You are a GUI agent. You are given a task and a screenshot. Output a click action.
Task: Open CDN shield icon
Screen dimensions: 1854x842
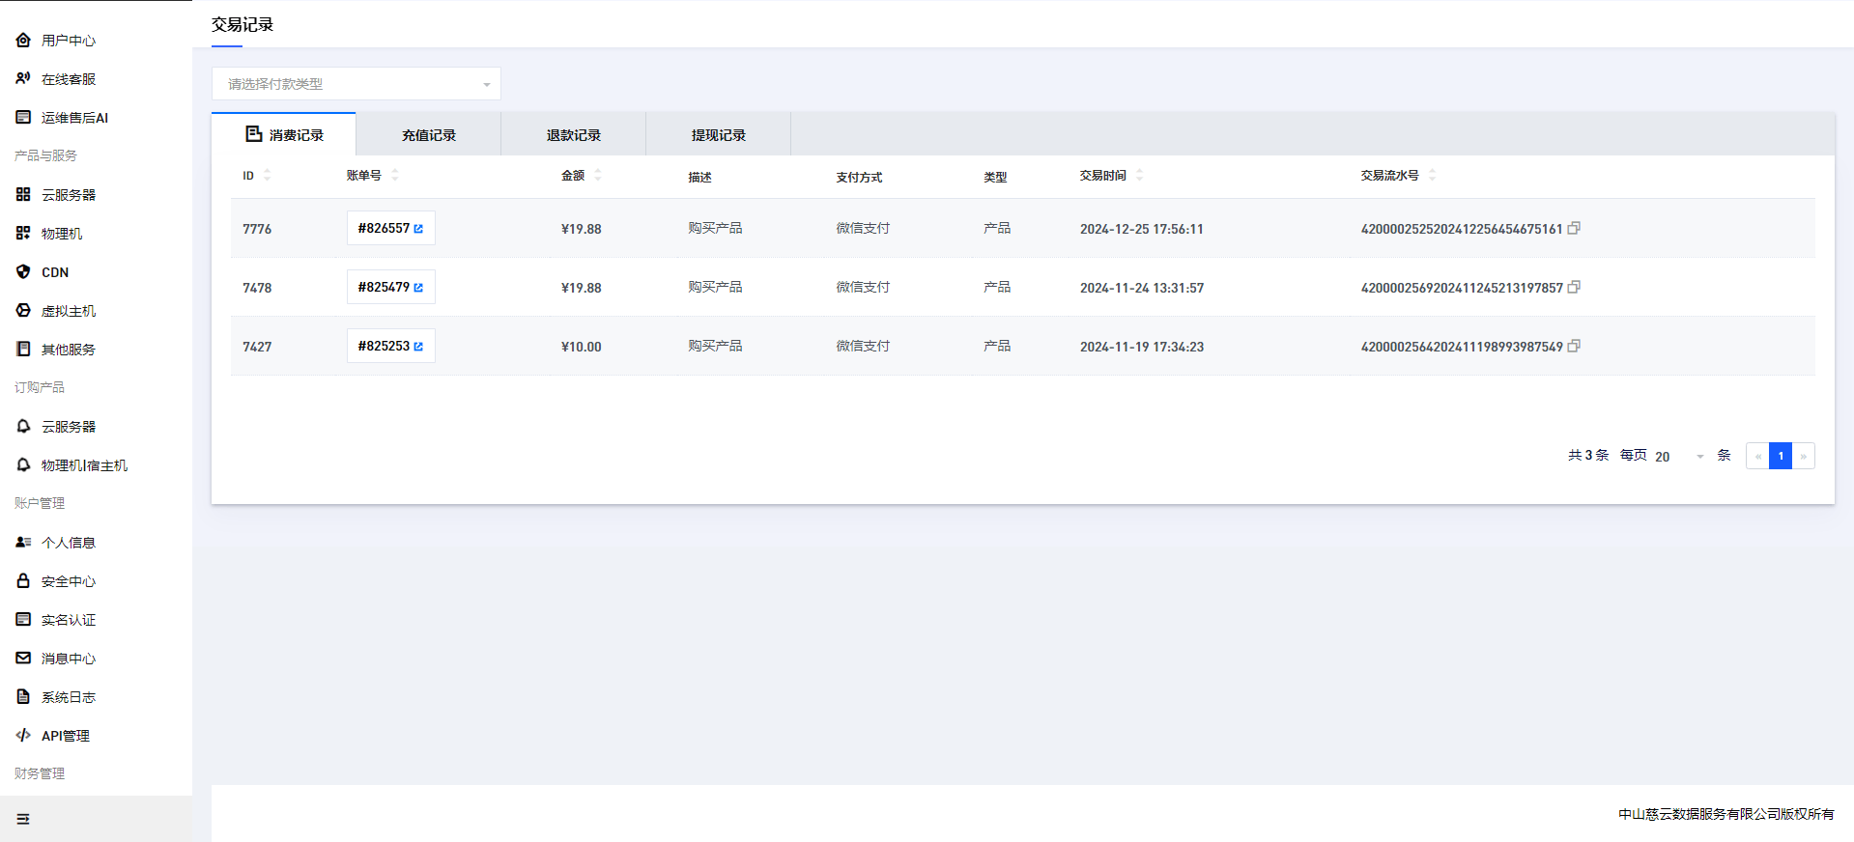(x=23, y=271)
